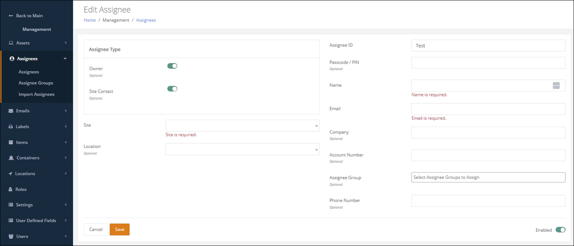This screenshot has width=574, height=246.
Task: Click the Cancel button
Action: (96, 230)
